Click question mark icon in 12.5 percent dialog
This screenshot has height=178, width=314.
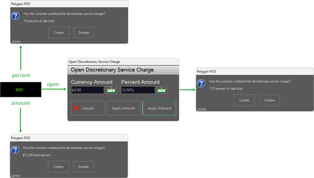tap(201, 84)
